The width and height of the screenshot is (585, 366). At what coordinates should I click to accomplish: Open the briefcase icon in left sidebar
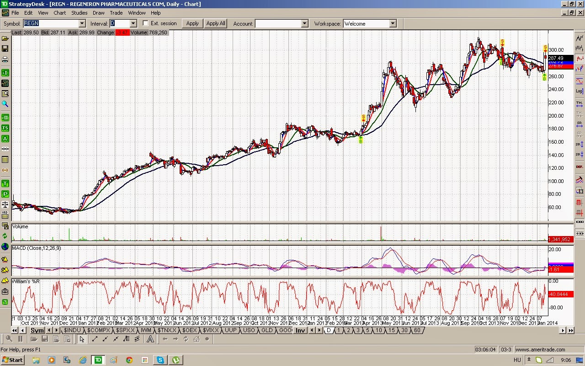(5, 291)
